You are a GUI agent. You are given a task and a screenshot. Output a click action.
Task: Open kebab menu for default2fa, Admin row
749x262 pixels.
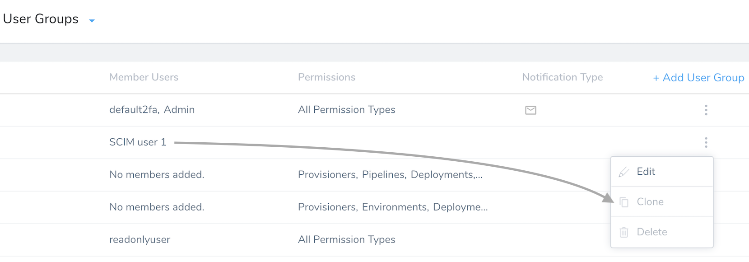(706, 110)
